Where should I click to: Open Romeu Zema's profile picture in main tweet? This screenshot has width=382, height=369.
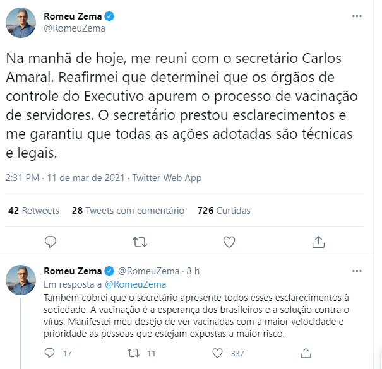(21, 22)
